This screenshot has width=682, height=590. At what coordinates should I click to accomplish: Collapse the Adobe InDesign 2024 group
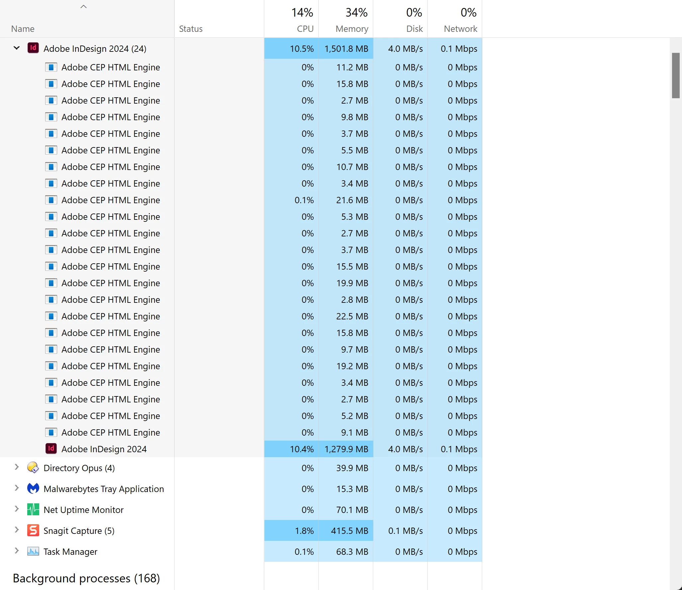(x=17, y=48)
